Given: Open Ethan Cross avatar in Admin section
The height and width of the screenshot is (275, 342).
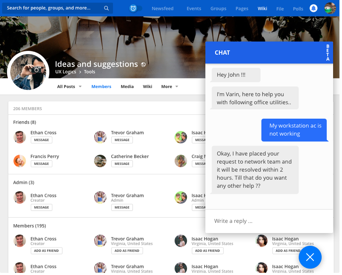Looking at the screenshot, I should point(20,197).
